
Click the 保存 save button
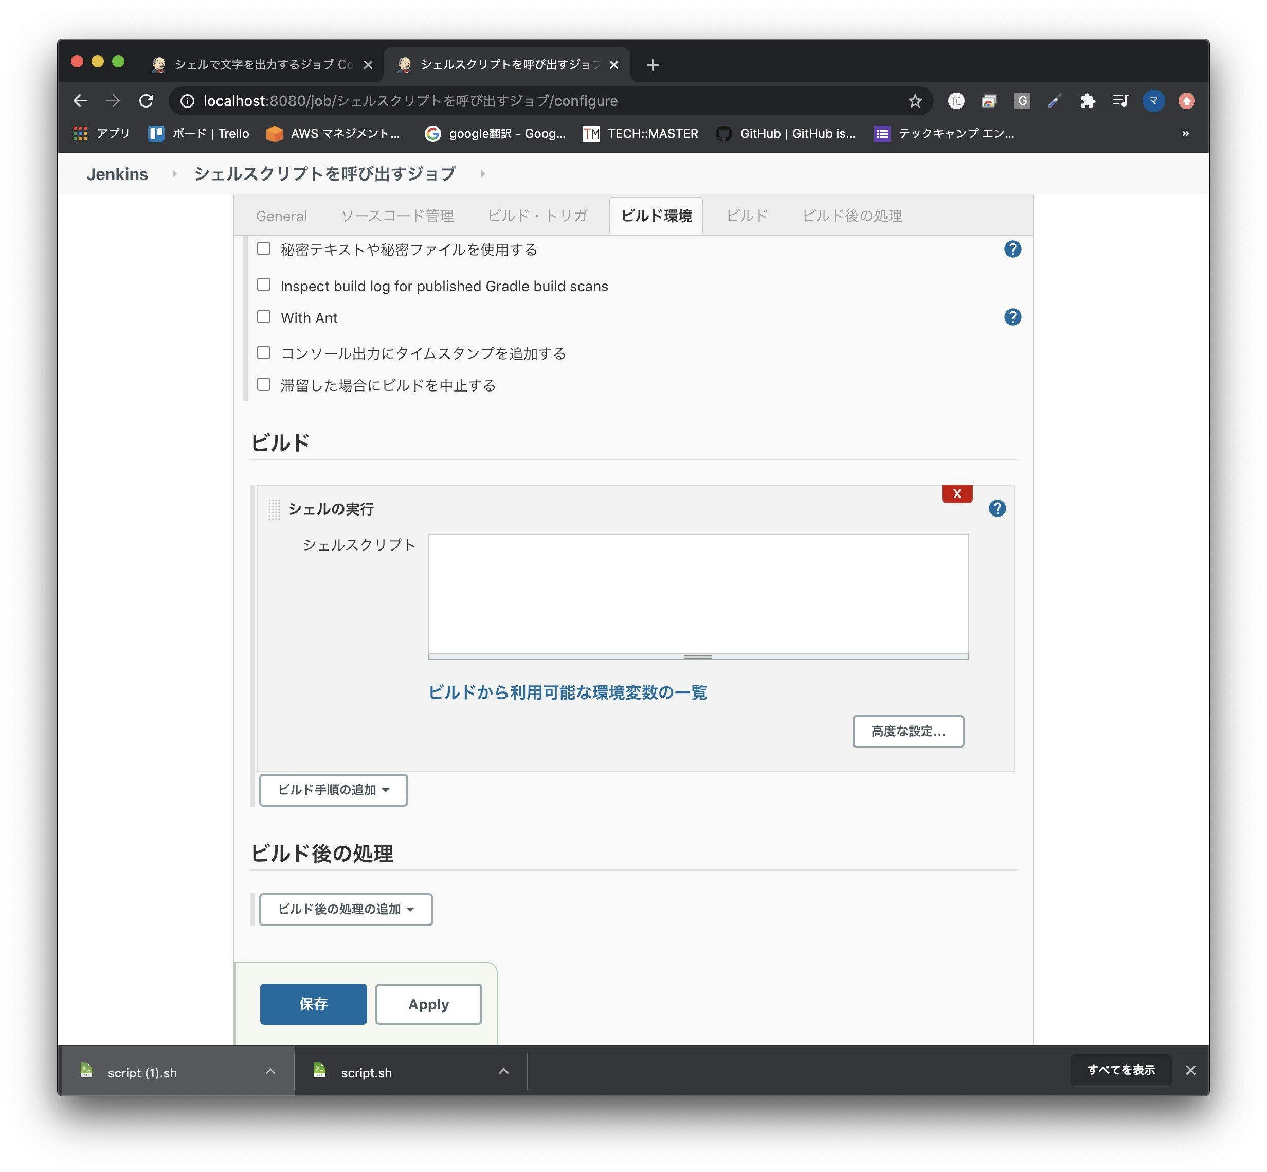(x=313, y=1004)
